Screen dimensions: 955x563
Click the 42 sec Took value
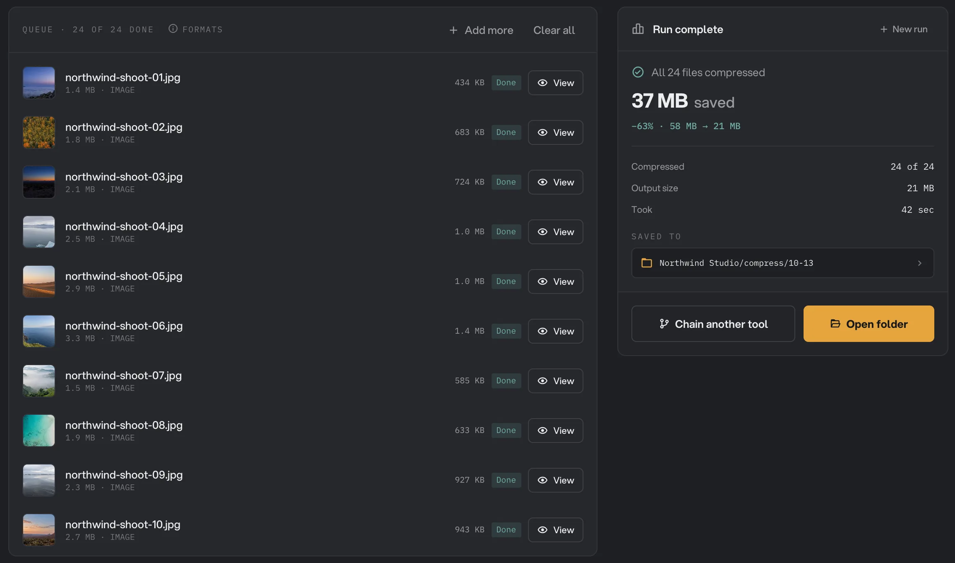pyautogui.click(x=917, y=210)
